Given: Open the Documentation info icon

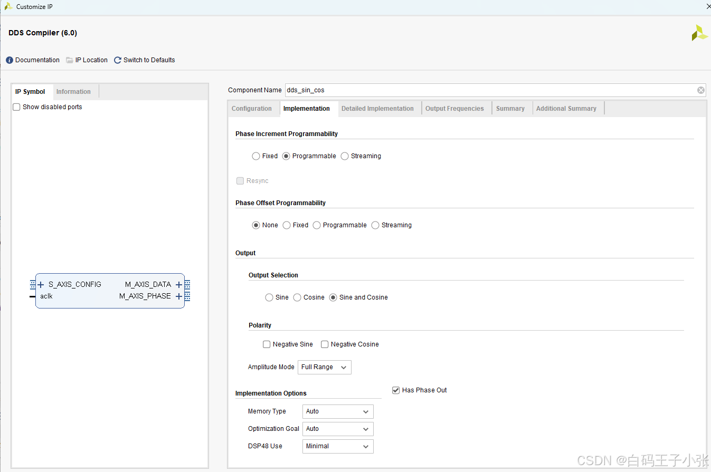Looking at the screenshot, I should (x=10, y=60).
